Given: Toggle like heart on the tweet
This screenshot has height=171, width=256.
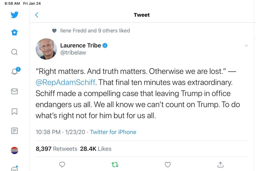Looking at the screenshot, I should click(168, 164).
